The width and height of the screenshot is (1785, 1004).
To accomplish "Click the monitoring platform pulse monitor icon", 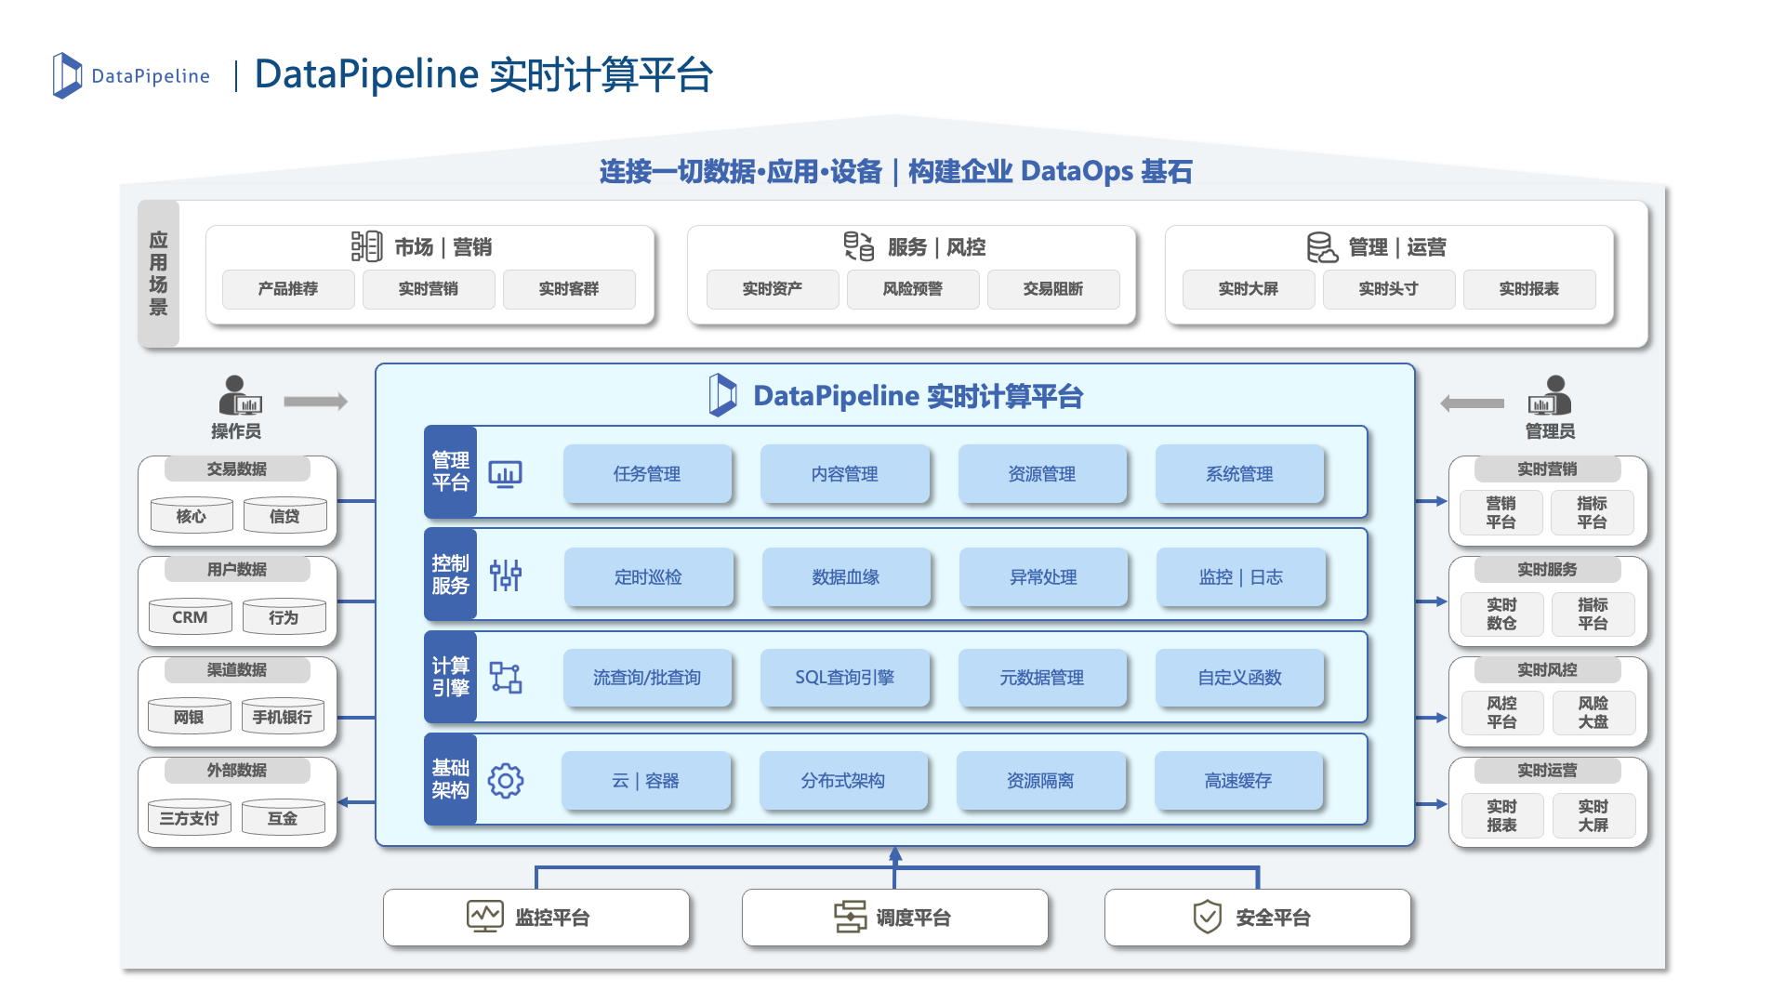I will [x=485, y=917].
